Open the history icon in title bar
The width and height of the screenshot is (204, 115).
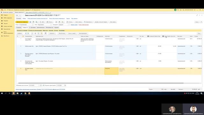[x=178, y=10]
